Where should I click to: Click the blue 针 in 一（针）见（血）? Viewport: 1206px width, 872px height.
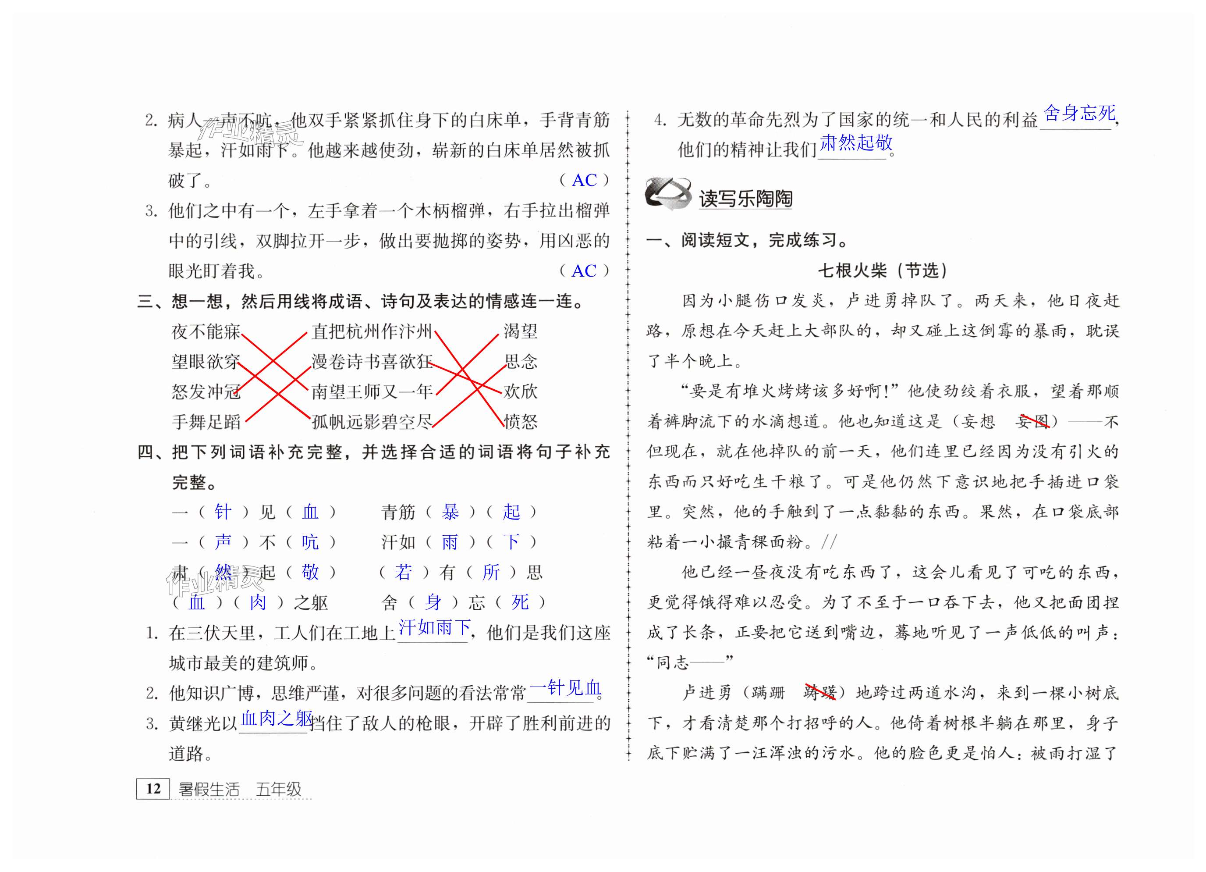(x=223, y=512)
